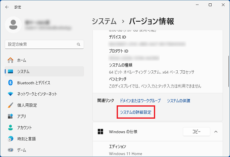Click the vertical scrollbar of the page
This screenshot has width=230, height=157.
pyautogui.click(x=228, y=71)
